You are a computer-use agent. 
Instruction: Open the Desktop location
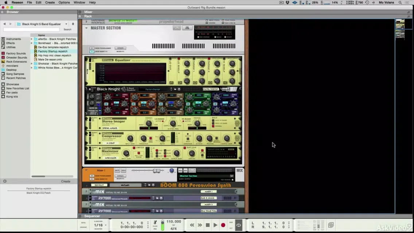point(11,70)
